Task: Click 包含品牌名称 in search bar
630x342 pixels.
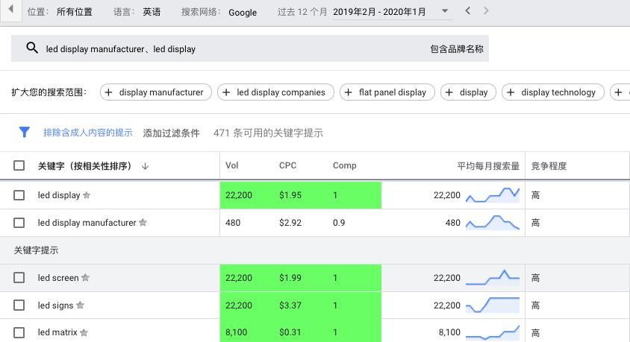Action: pyautogui.click(x=457, y=49)
